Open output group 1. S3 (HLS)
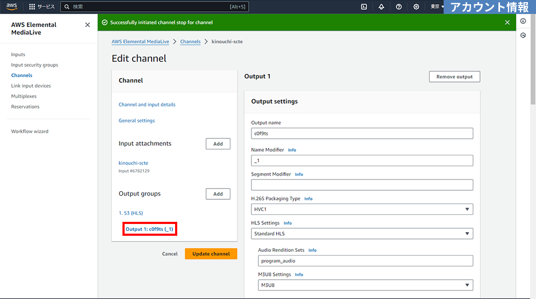This screenshot has height=299, width=536. (x=131, y=213)
